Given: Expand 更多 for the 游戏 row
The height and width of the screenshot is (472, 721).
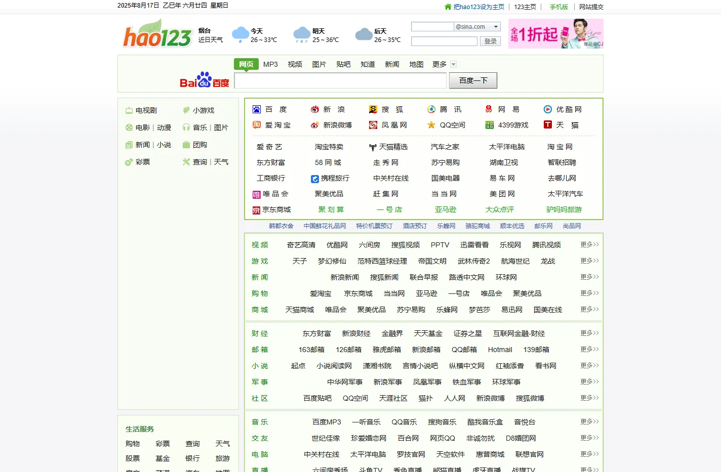Looking at the screenshot, I should point(589,261).
